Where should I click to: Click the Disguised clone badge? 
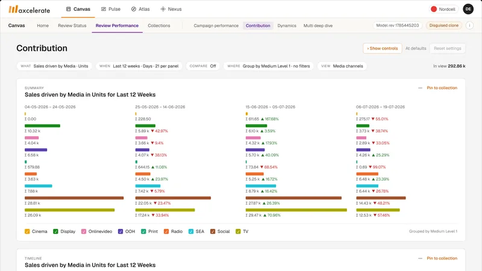pyautogui.click(x=444, y=25)
